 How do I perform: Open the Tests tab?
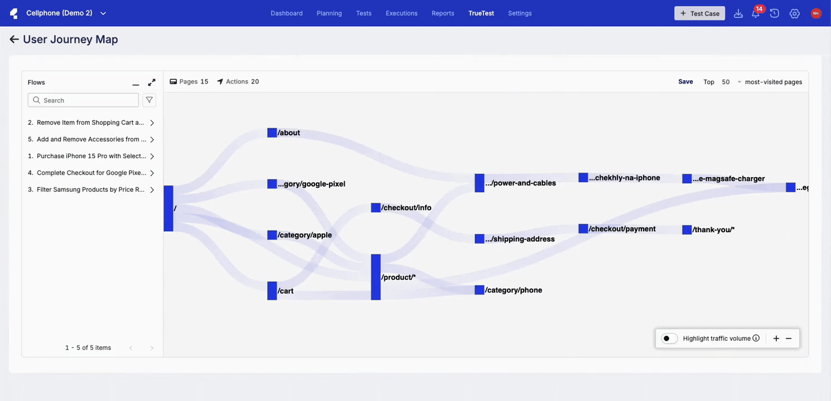click(x=364, y=13)
